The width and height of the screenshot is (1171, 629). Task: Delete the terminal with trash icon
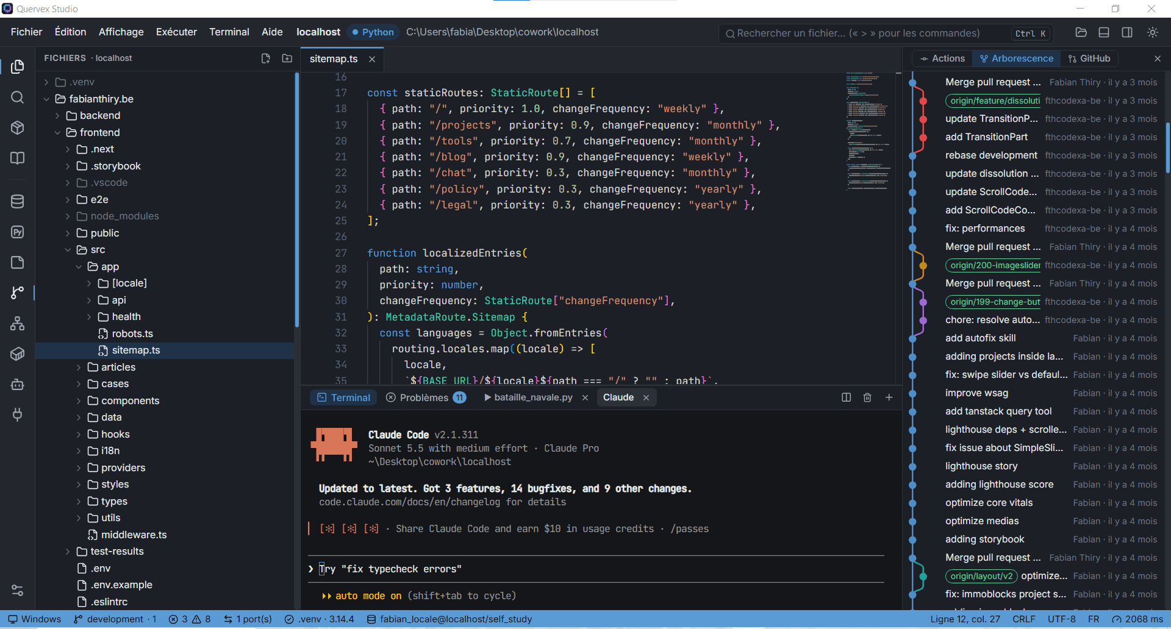(867, 397)
